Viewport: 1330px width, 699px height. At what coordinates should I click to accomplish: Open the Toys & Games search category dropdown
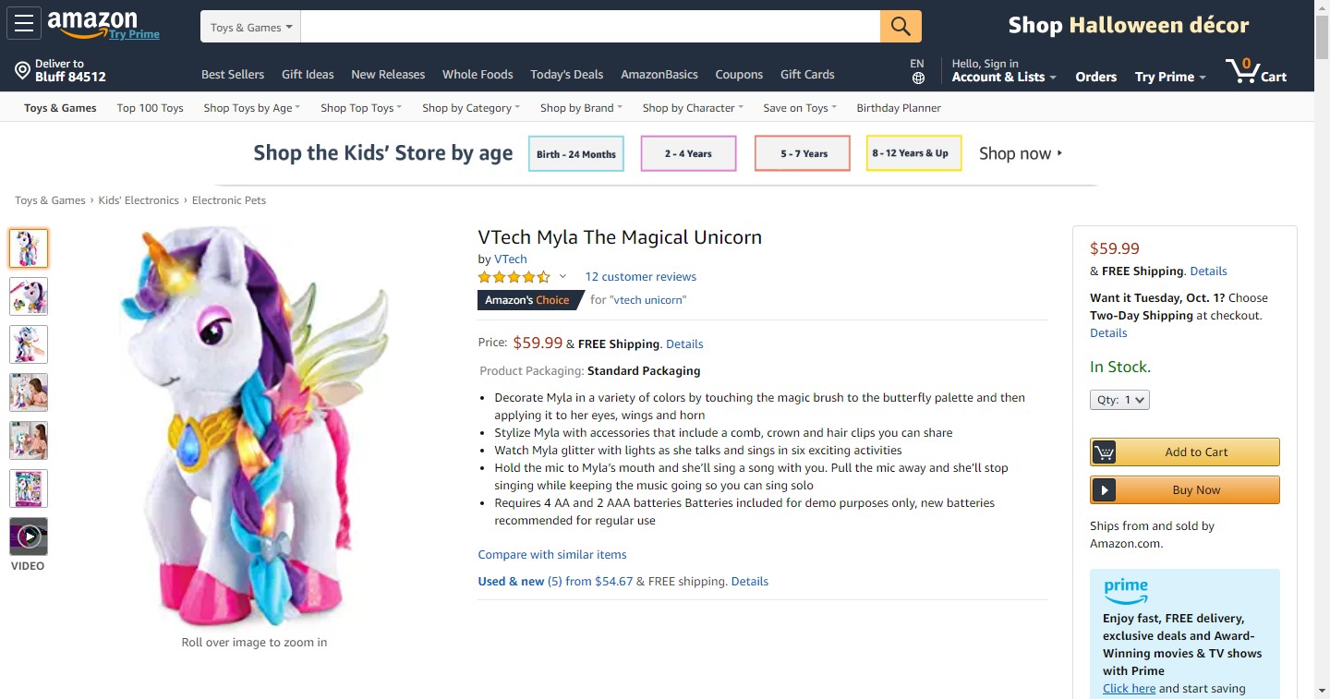click(x=250, y=28)
